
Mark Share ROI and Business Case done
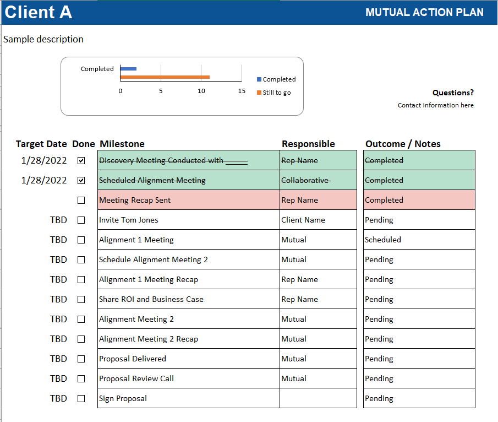coord(81,299)
